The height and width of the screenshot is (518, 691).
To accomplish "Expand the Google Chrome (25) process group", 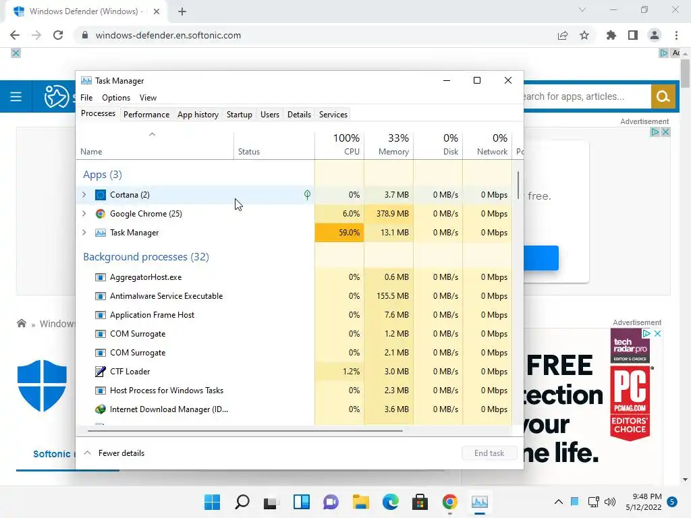I will coord(84,214).
